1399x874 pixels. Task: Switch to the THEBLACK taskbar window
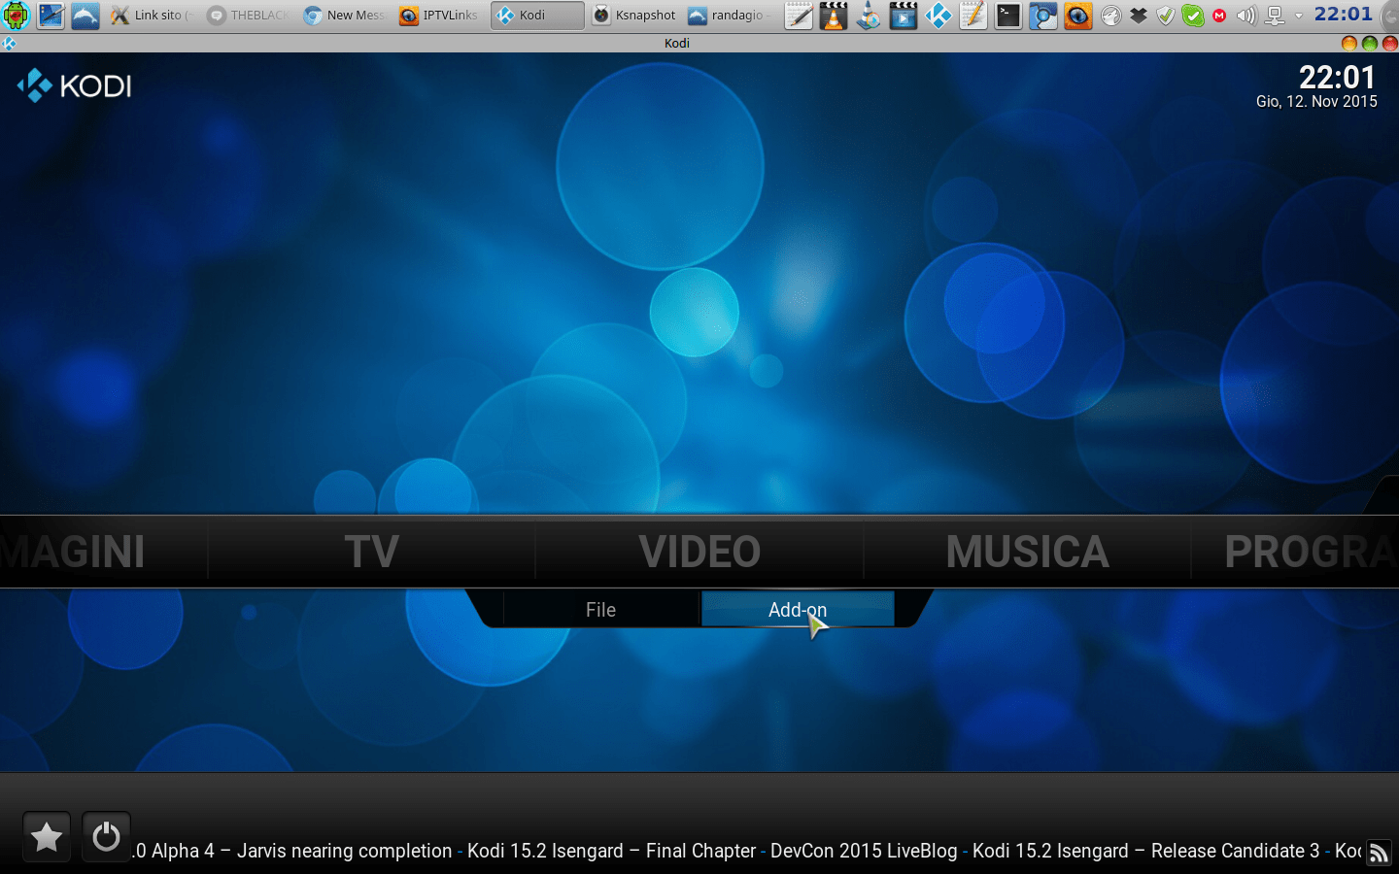click(248, 15)
